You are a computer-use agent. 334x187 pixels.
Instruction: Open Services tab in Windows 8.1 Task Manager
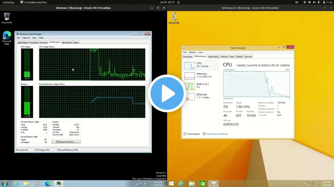click(x=248, y=57)
